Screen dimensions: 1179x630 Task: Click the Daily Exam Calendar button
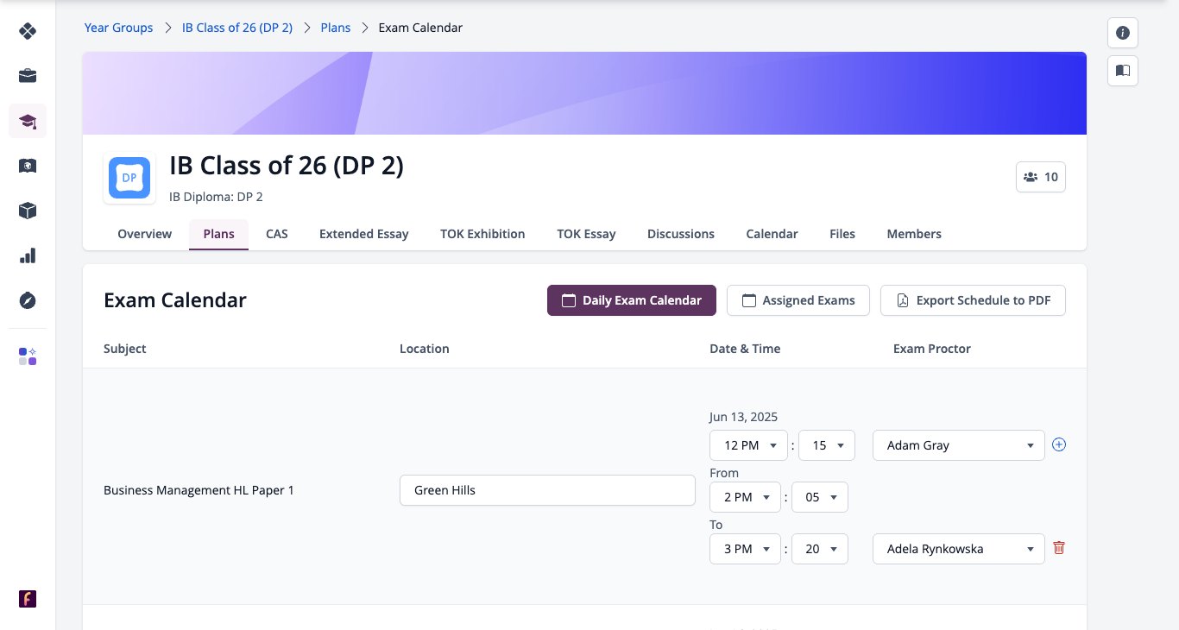pos(632,300)
